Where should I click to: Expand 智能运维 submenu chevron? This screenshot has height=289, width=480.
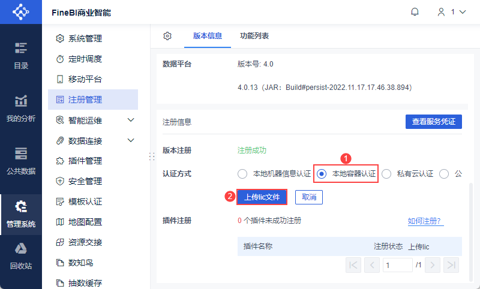click(x=131, y=120)
